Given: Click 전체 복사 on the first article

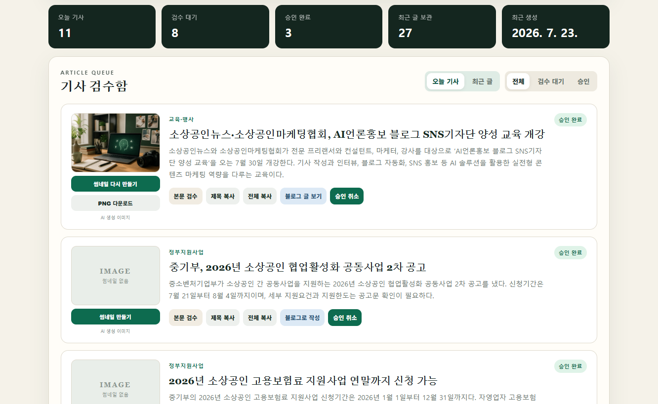Looking at the screenshot, I should (260, 196).
